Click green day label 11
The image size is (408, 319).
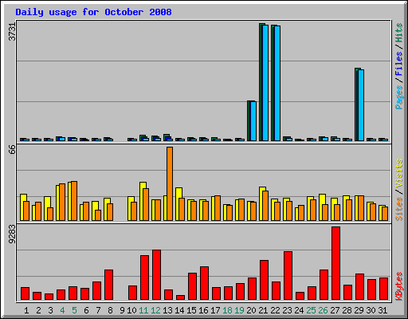pos(143,310)
